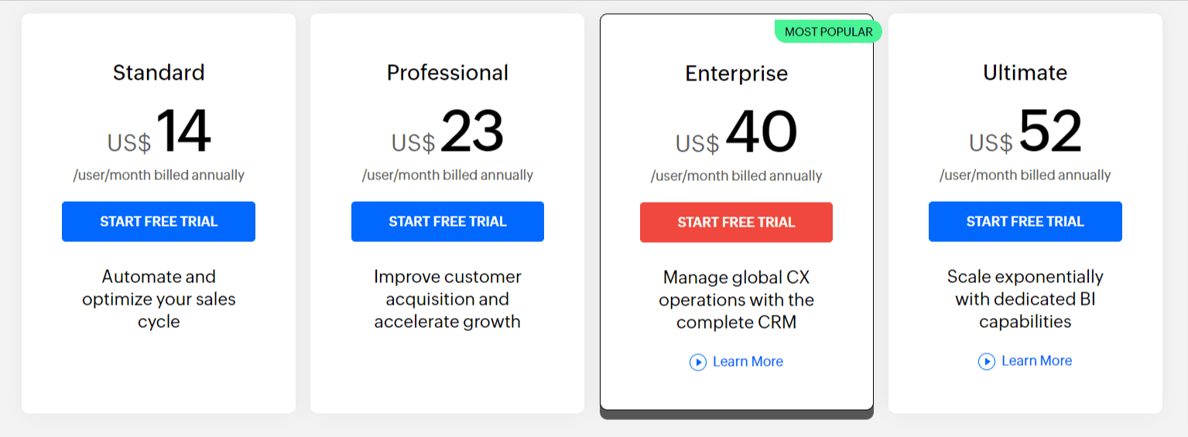Select the Standard plan heading
Image resolution: width=1188 pixels, height=437 pixels.
coord(159,73)
